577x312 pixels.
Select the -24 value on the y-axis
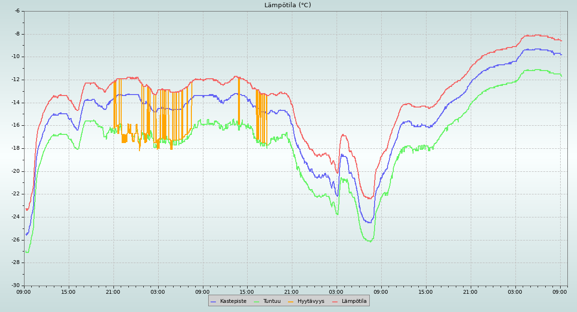tap(15, 217)
